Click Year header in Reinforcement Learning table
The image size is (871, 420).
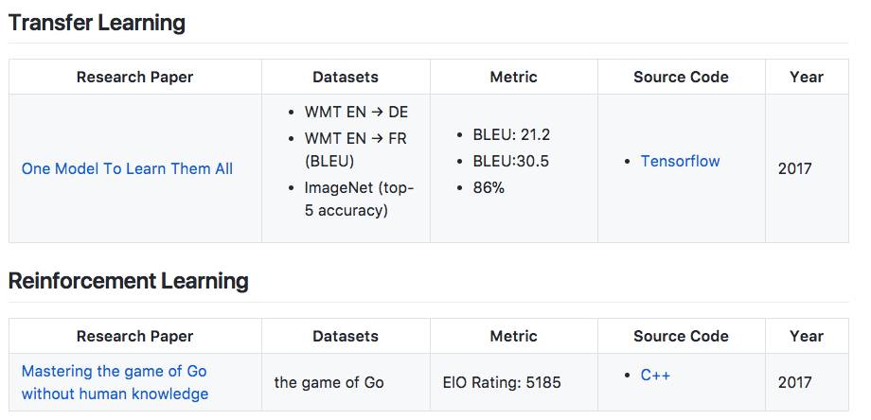pos(806,336)
